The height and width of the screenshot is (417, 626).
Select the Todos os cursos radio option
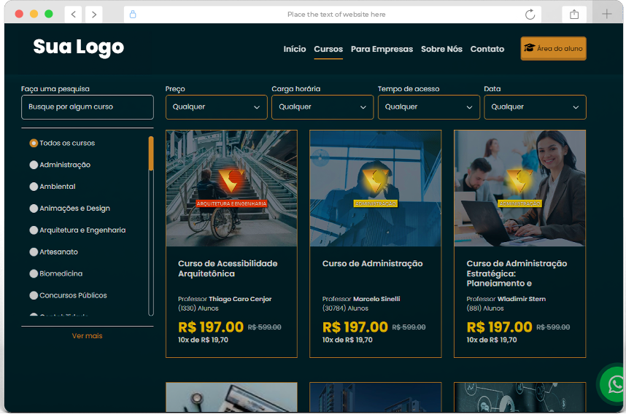34,143
